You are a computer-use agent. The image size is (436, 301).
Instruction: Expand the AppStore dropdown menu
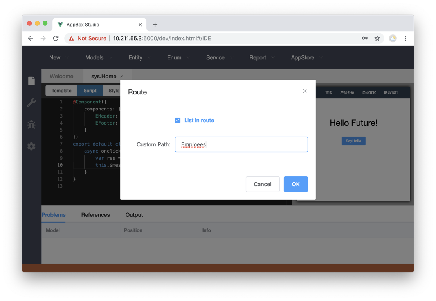click(307, 57)
